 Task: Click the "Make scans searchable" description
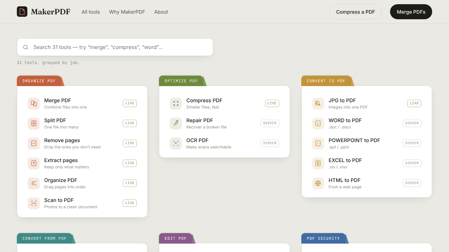(209, 147)
